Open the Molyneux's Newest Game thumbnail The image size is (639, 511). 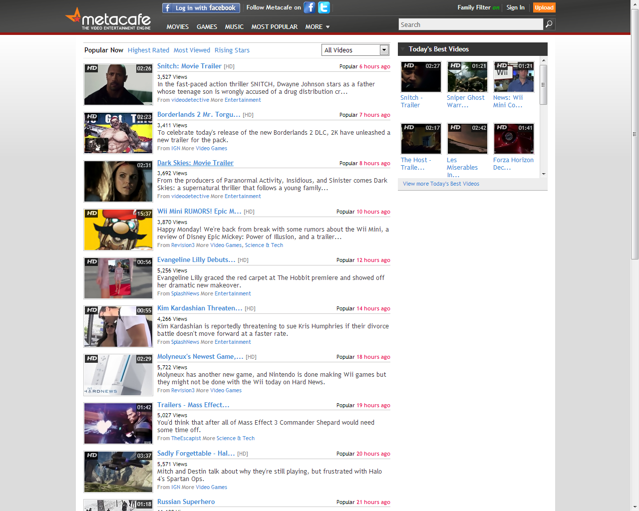[x=118, y=375]
